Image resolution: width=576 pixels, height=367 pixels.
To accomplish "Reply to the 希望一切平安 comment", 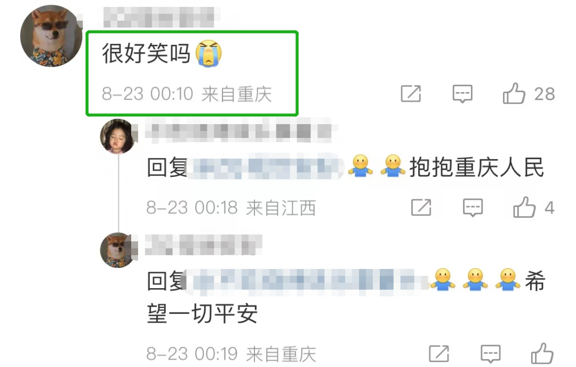I will (491, 354).
